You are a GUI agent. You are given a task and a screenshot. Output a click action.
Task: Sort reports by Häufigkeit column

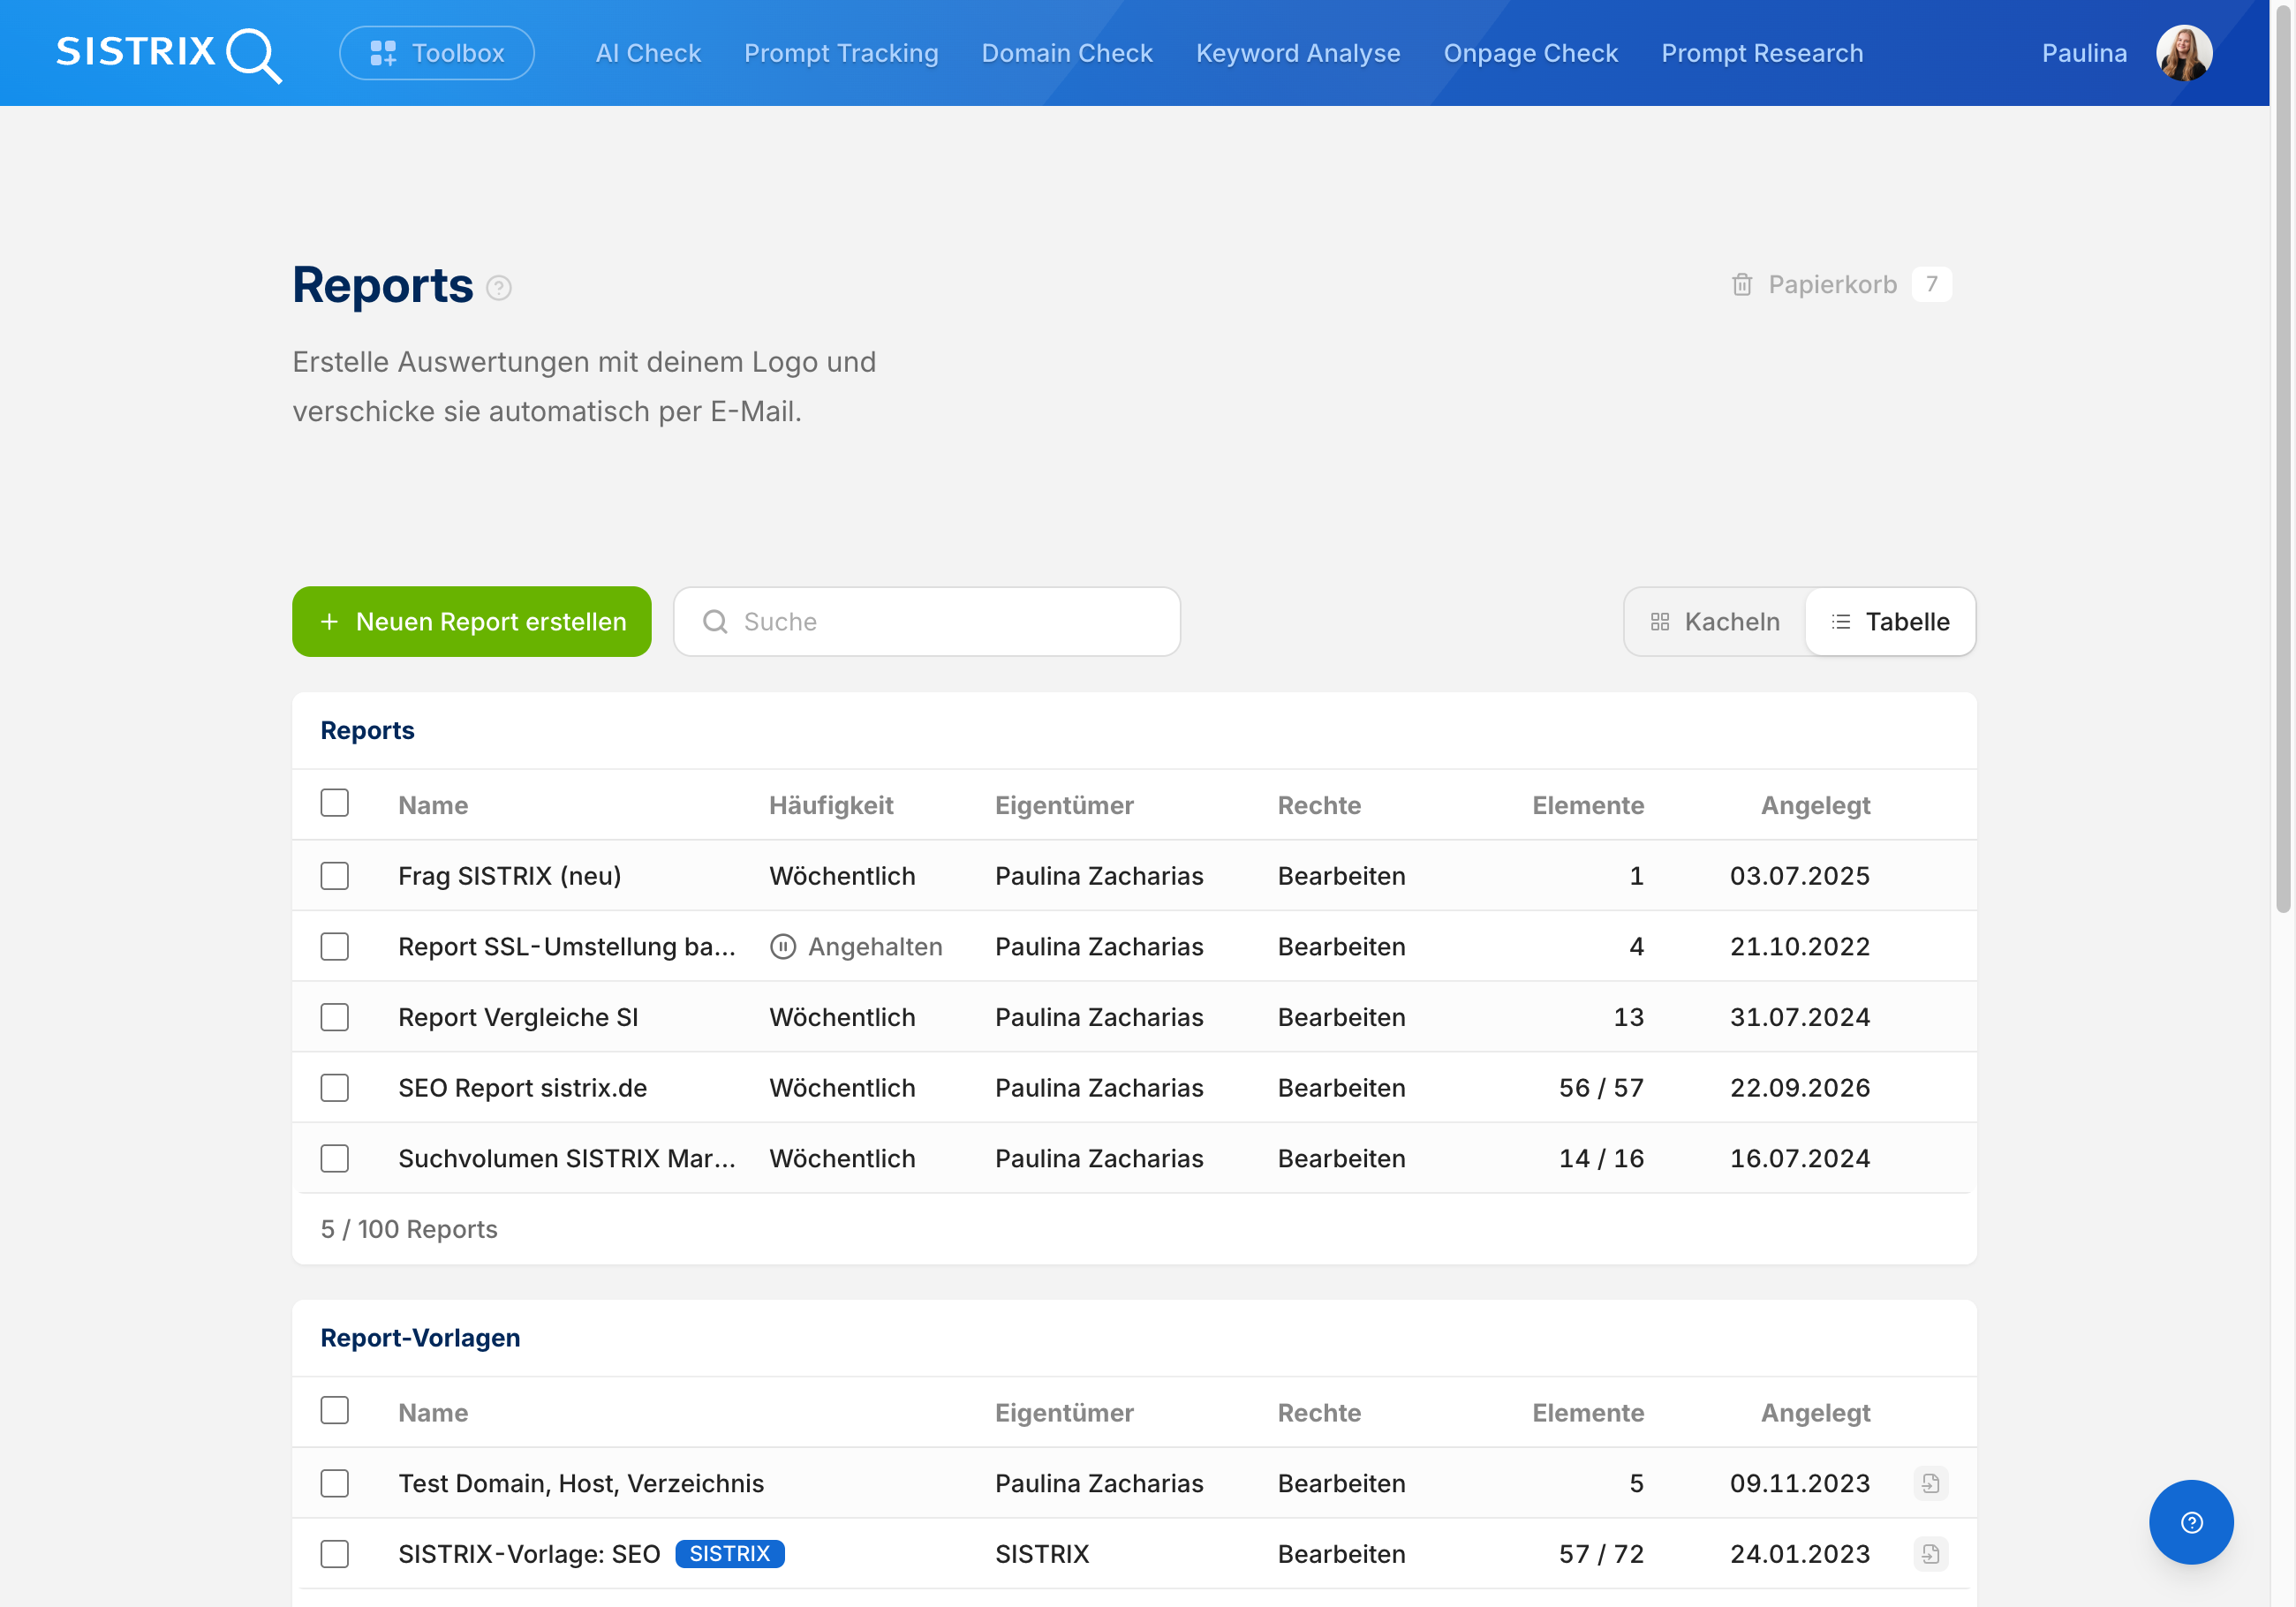pyautogui.click(x=831, y=805)
